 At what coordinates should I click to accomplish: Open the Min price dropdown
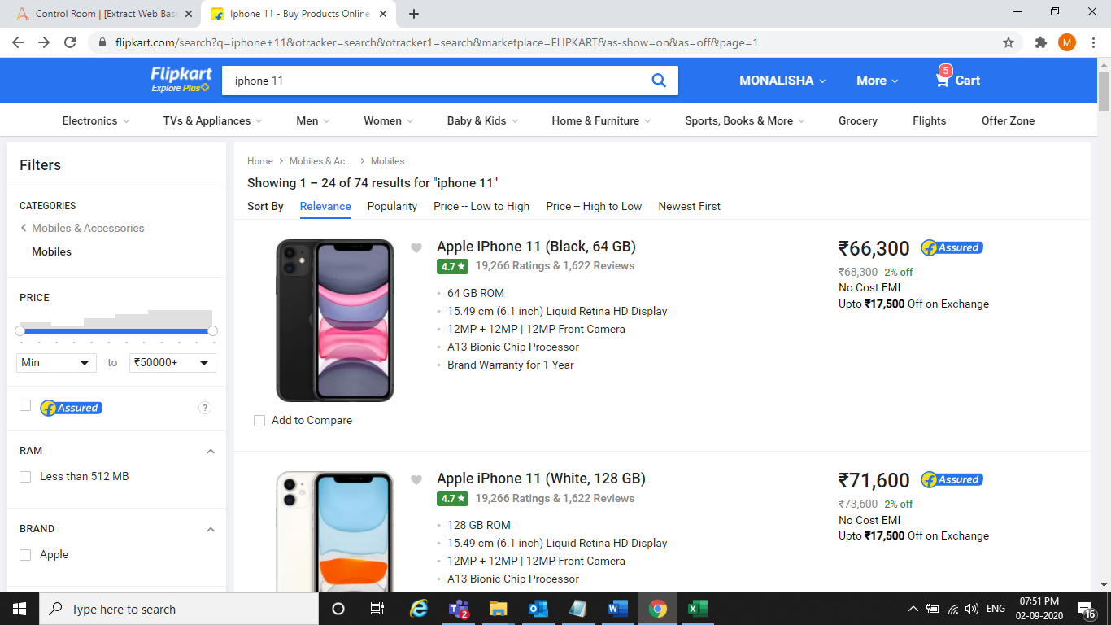(55, 362)
